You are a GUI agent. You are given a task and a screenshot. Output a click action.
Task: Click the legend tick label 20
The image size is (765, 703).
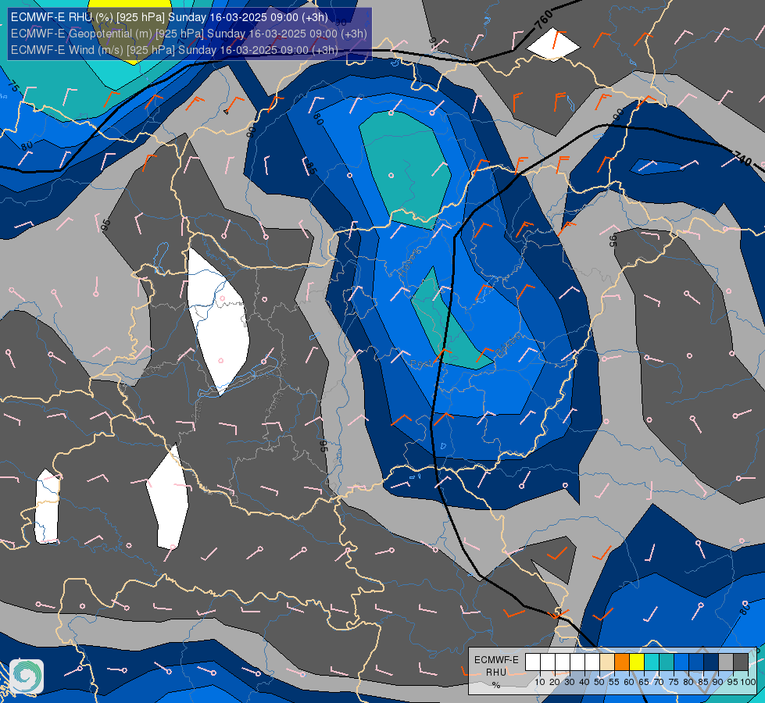tap(555, 682)
